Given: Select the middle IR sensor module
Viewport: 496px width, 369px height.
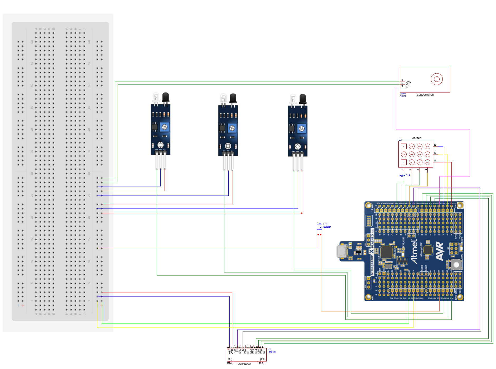Looking at the screenshot, I should pyautogui.click(x=228, y=132).
